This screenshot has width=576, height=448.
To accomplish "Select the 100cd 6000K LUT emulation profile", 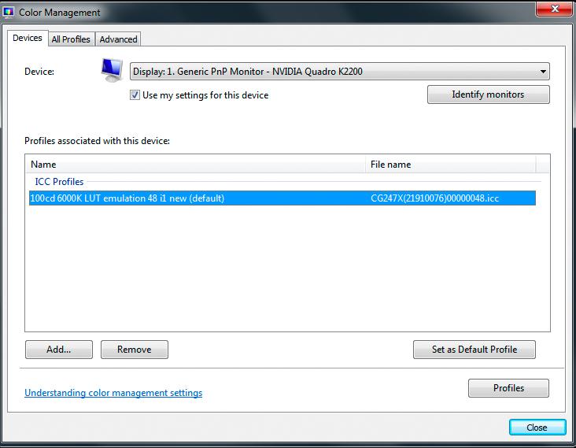I will tap(282, 198).
